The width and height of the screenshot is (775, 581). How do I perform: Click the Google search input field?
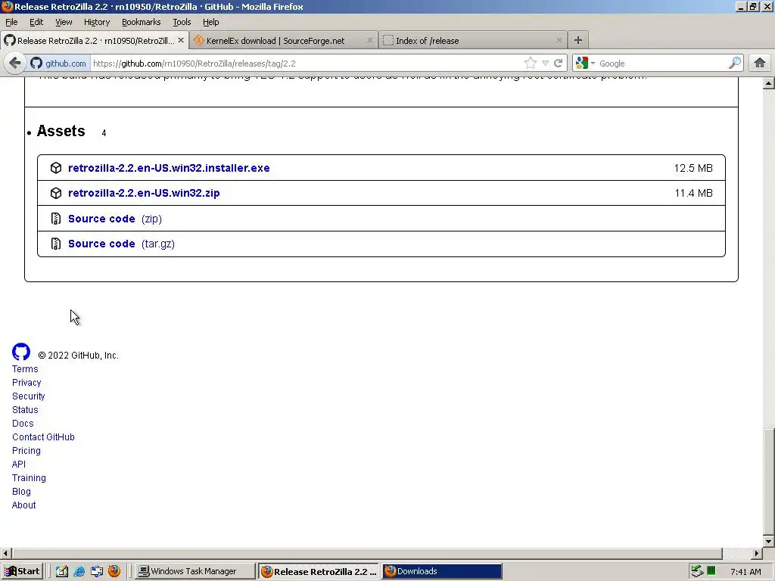[662, 64]
